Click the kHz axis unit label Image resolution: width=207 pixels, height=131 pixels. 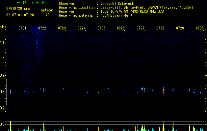coord(3,27)
